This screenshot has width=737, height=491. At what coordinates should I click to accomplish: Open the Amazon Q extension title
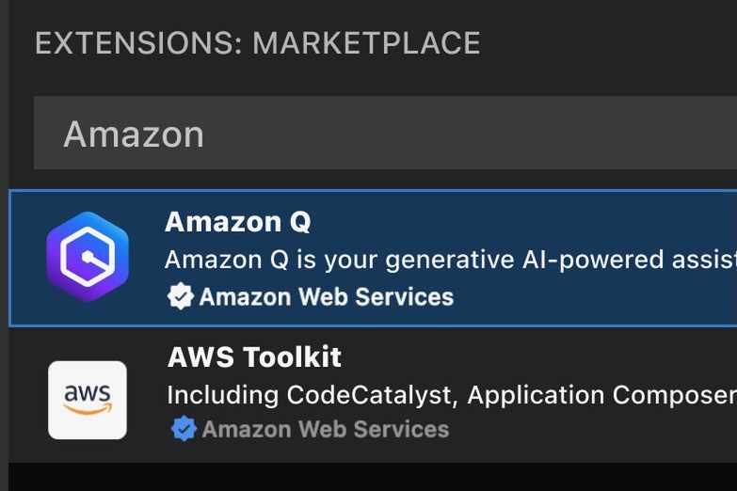tap(237, 221)
